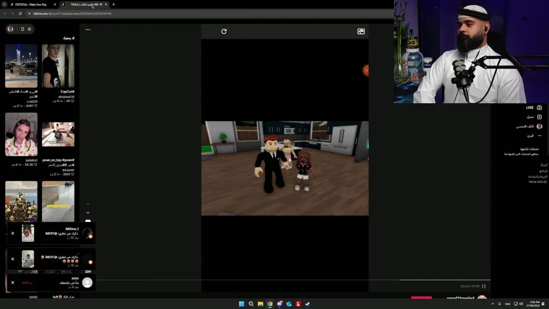
Task: Click the Roblox video player area
Action: [285, 168]
